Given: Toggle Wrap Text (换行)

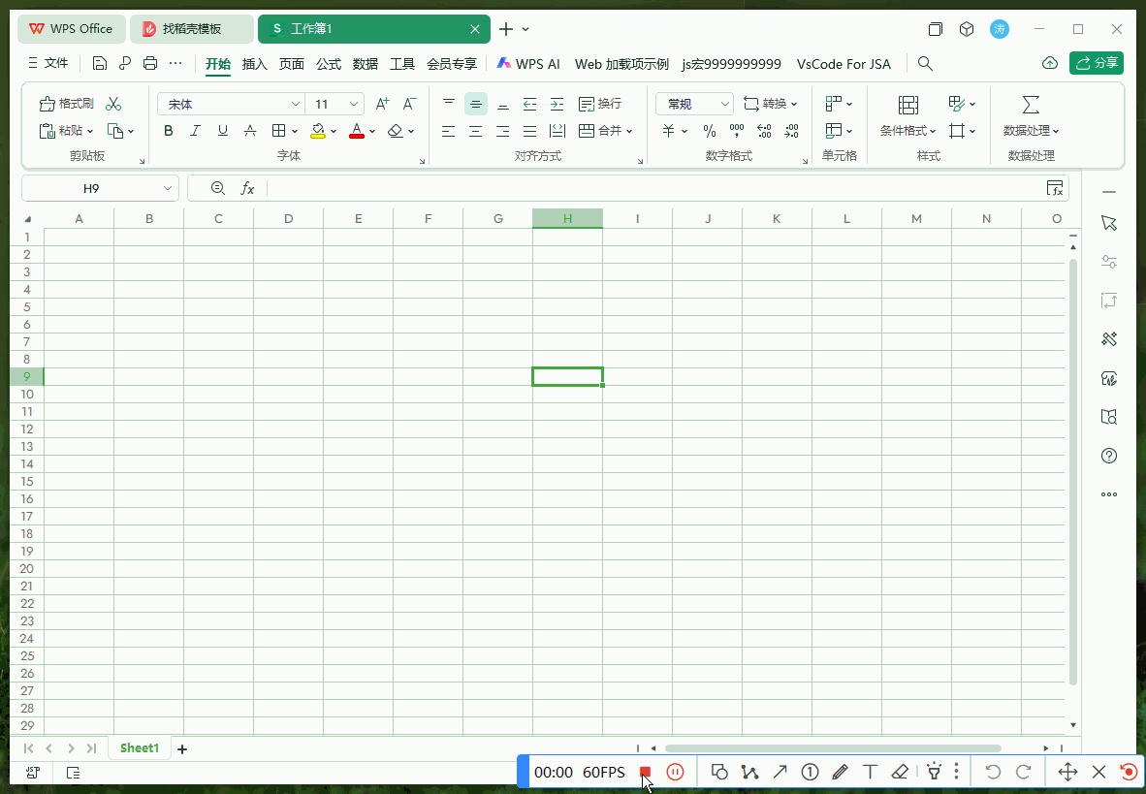Looking at the screenshot, I should tap(600, 104).
